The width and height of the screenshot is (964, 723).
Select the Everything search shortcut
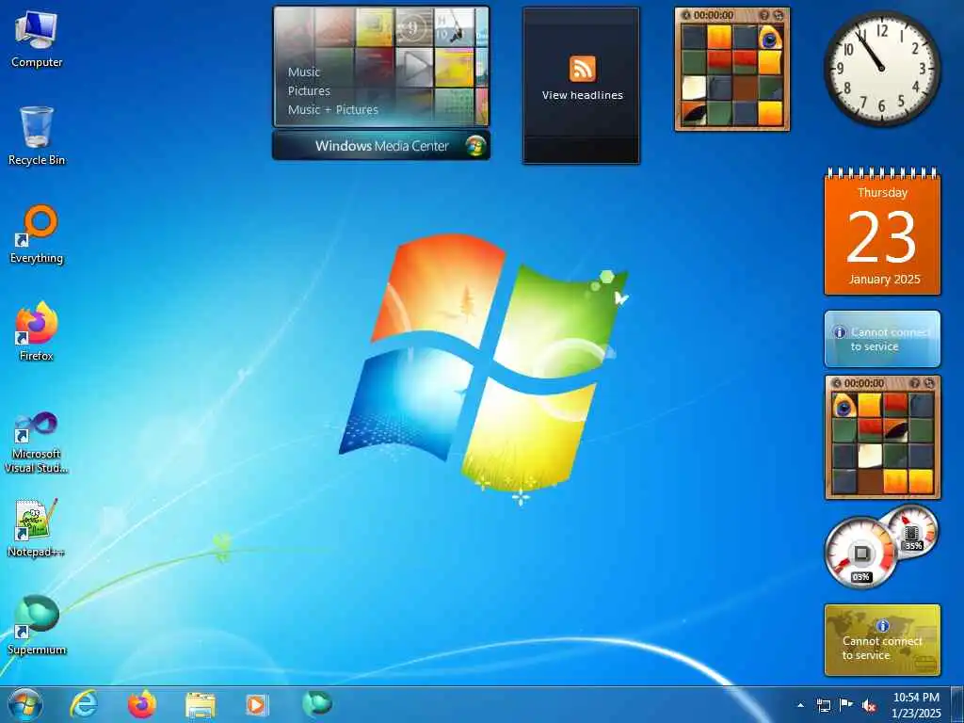coord(37,234)
